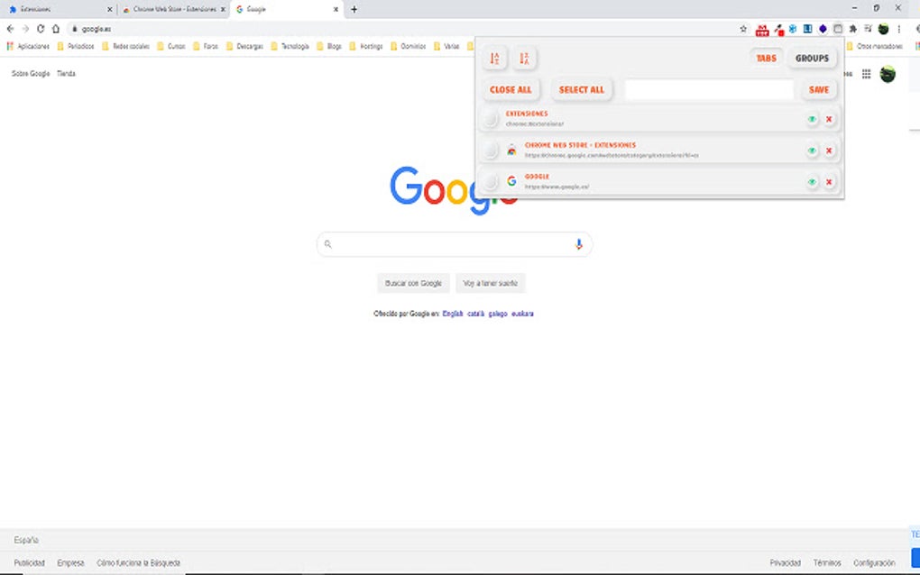Click the Voy a tener suerte button
The width and height of the screenshot is (920, 575).
[x=492, y=282]
